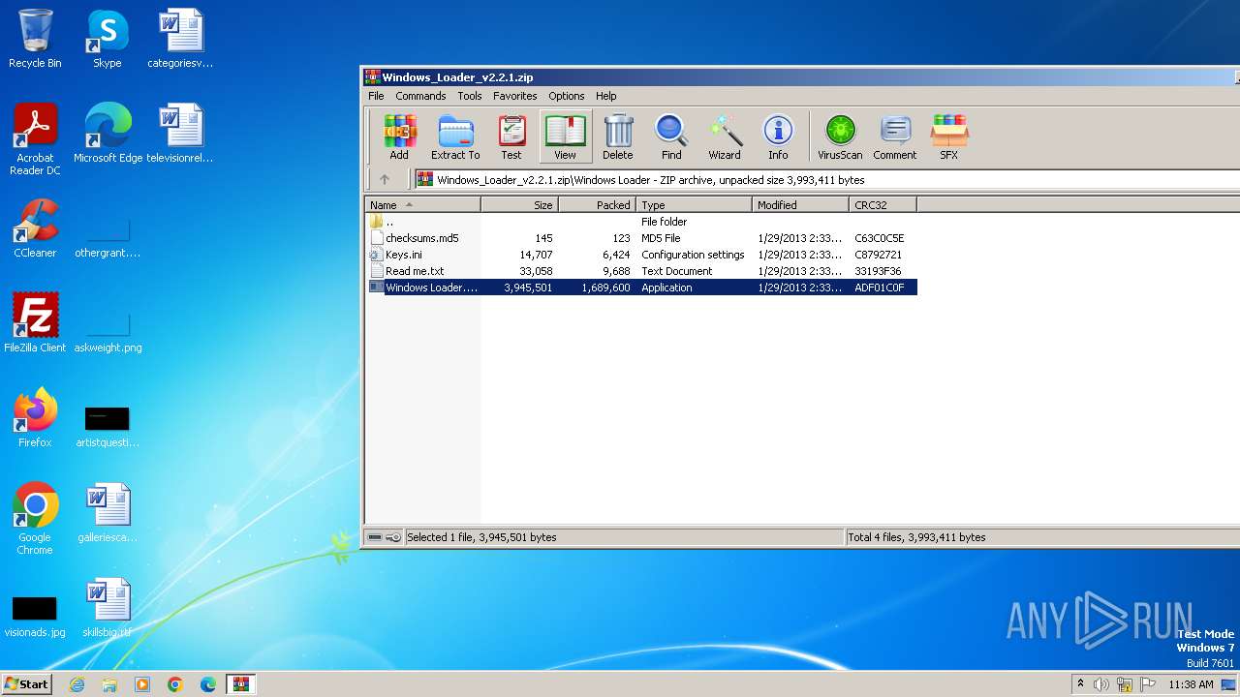Image resolution: width=1240 pixels, height=697 pixels.
Task: Sort files by Packed column header
Action: tap(598, 205)
